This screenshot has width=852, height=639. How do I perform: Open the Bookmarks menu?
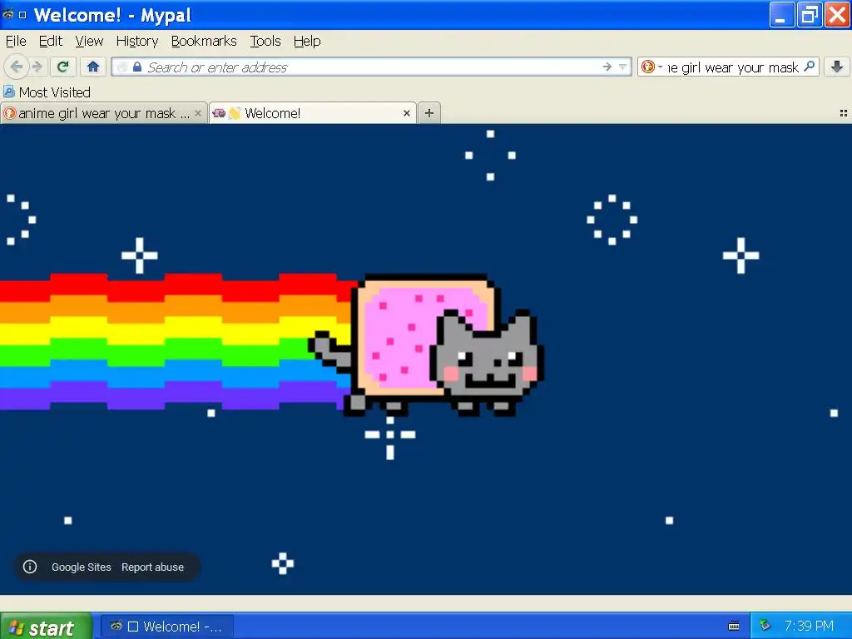pyautogui.click(x=204, y=42)
